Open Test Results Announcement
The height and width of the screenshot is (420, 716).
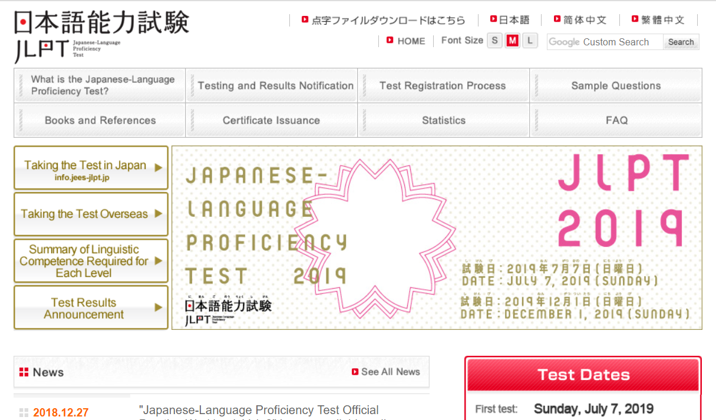(91, 307)
